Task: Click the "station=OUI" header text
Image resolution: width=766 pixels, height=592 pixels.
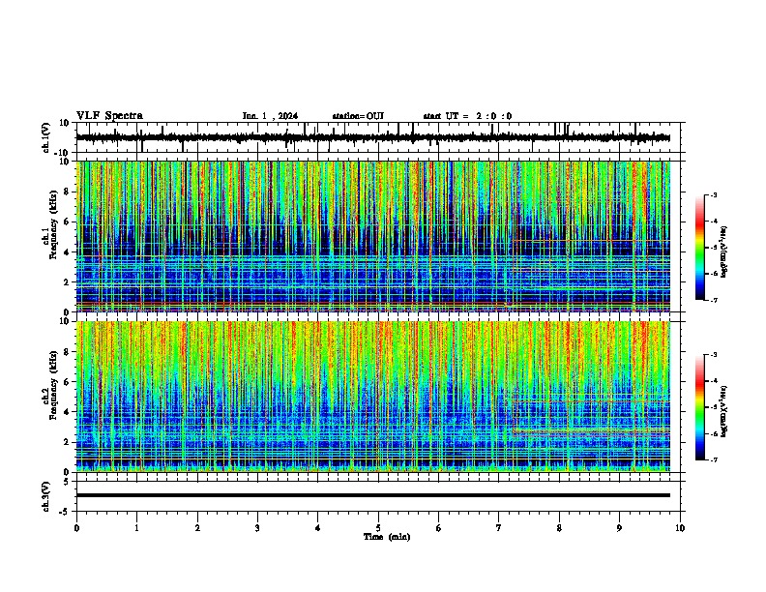Action: click(358, 116)
